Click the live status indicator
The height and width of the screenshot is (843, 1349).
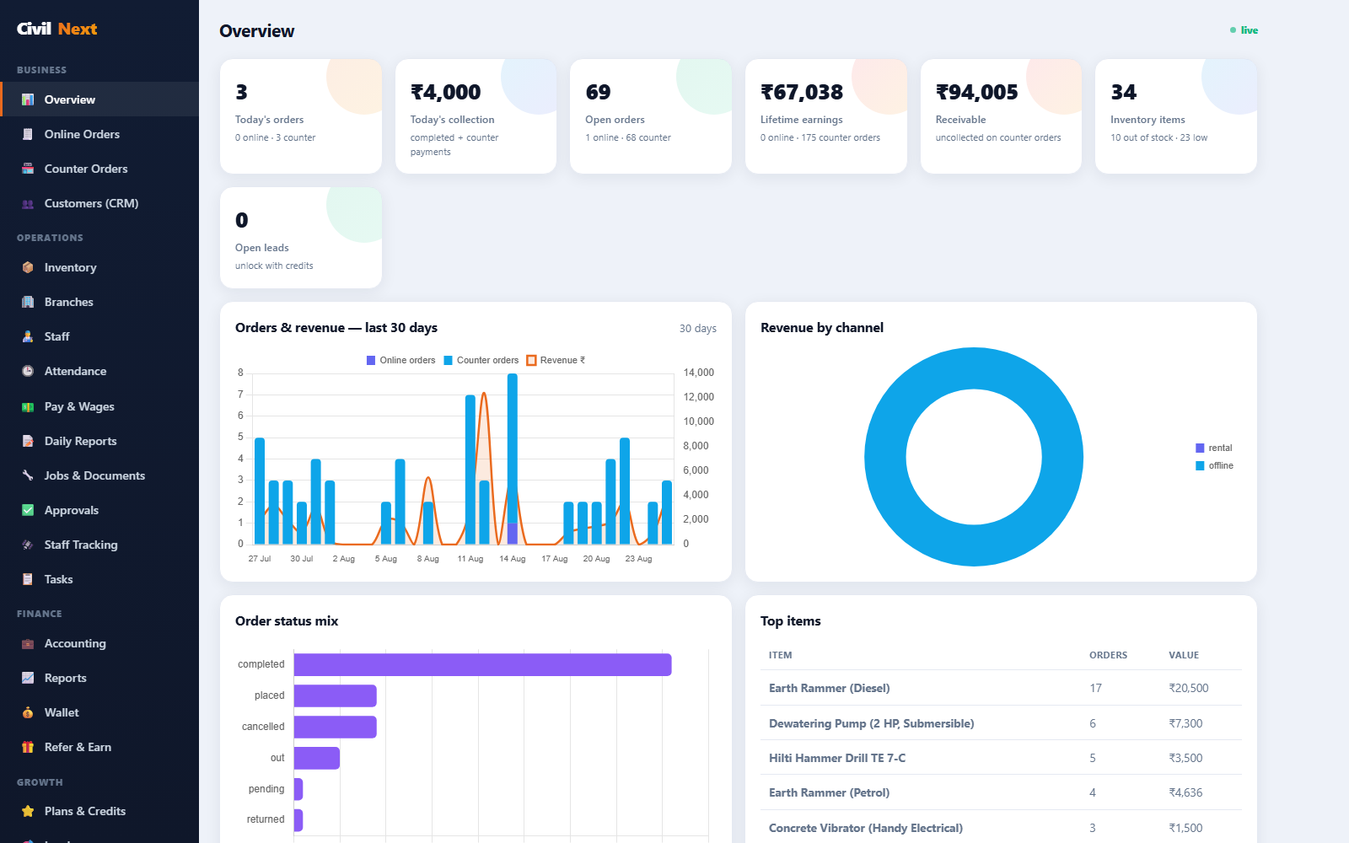pyautogui.click(x=1244, y=30)
